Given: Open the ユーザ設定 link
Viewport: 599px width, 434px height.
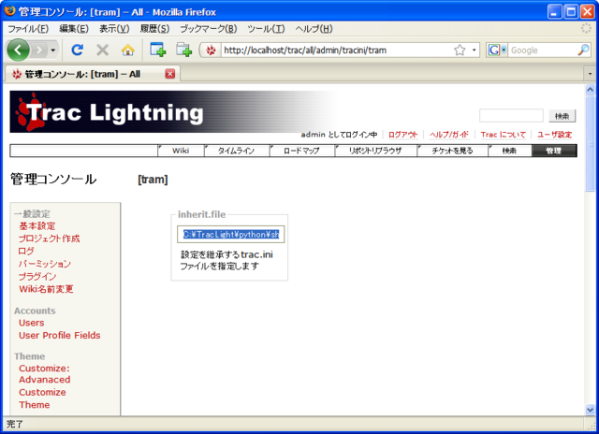Looking at the screenshot, I should (x=554, y=135).
